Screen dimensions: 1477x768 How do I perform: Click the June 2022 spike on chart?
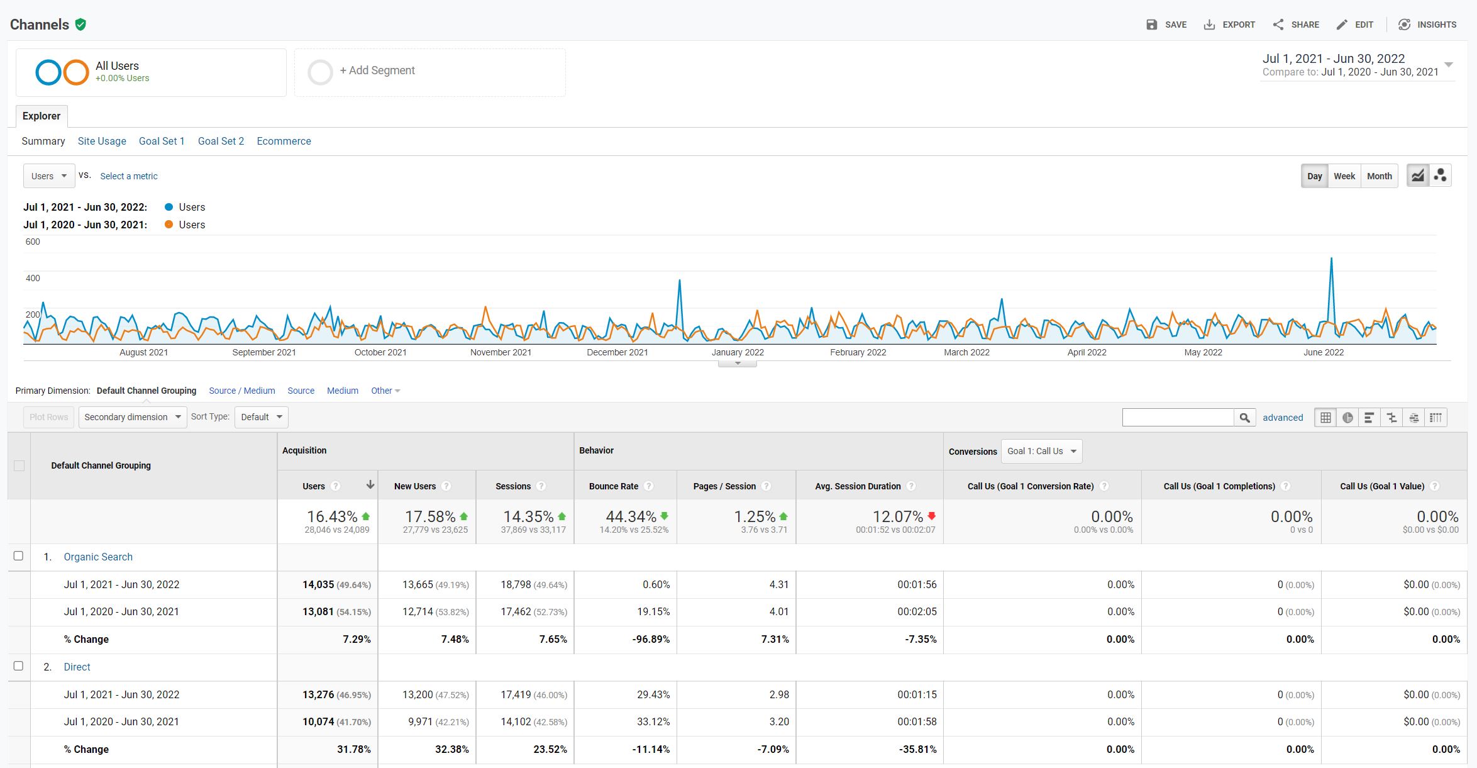[1331, 259]
